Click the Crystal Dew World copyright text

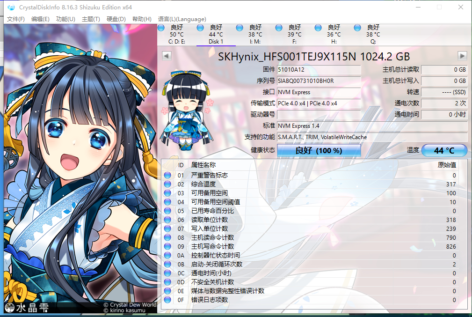pyautogui.click(x=130, y=305)
